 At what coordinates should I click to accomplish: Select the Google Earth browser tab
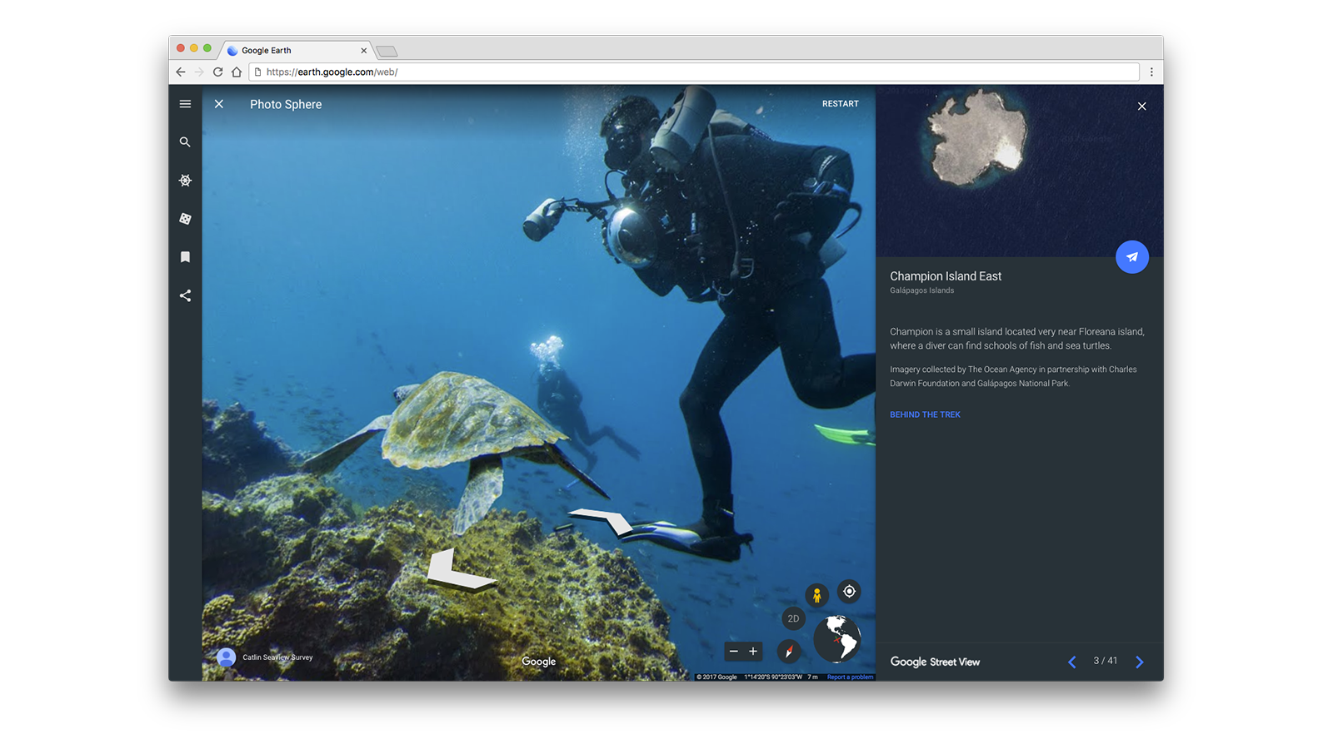pos(296,51)
